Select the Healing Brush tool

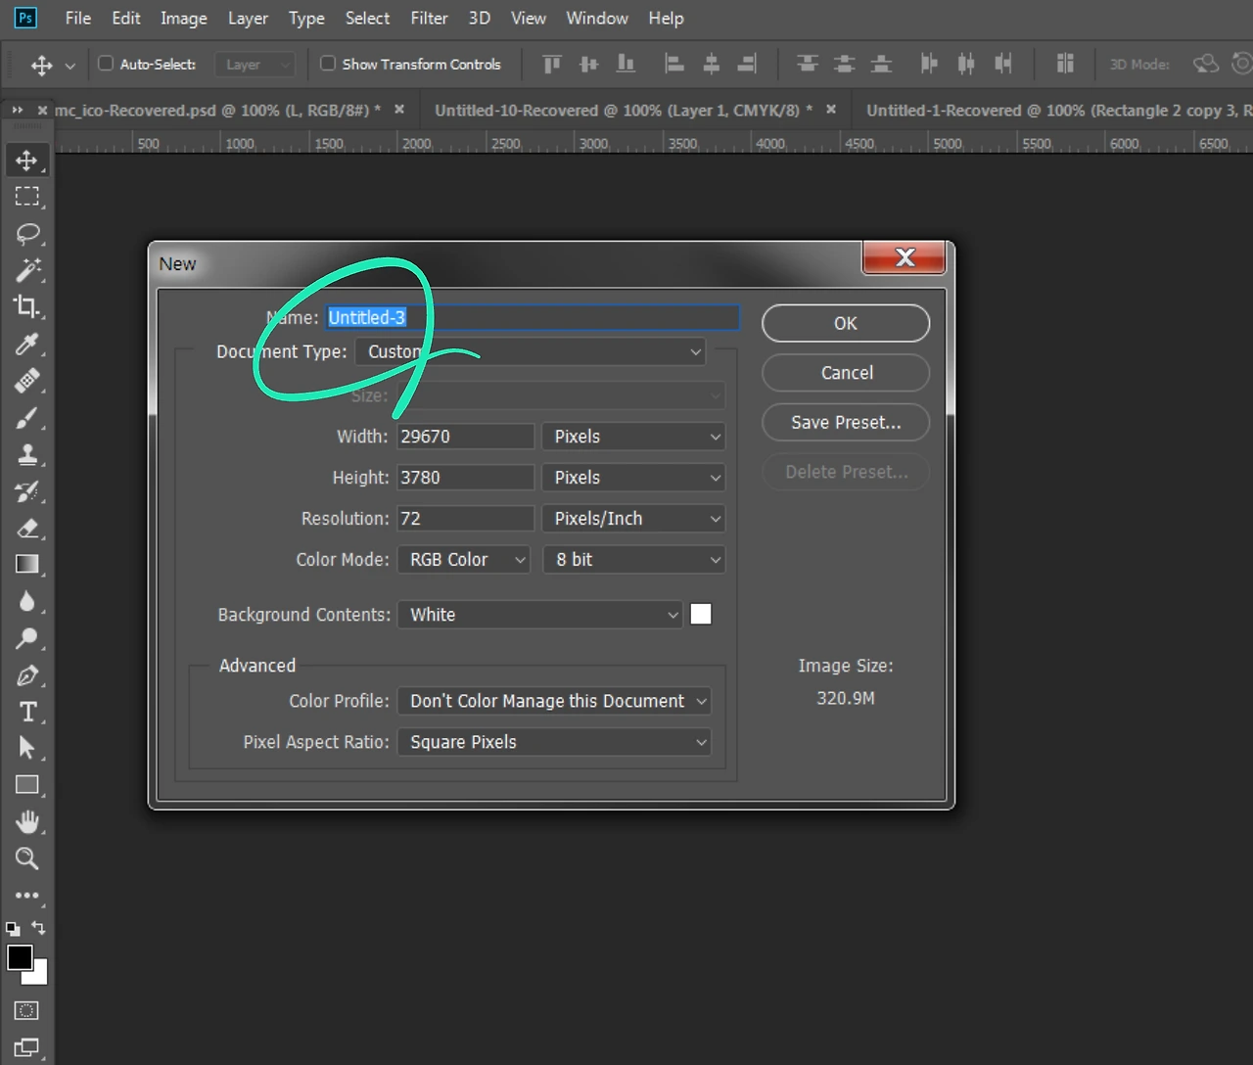(26, 380)
